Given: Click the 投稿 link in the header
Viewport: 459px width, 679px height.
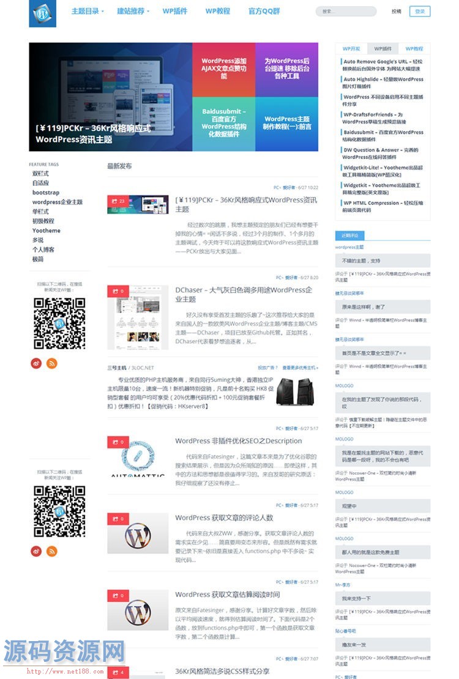Looking at the screenshot, I should (x=396, y=11).
